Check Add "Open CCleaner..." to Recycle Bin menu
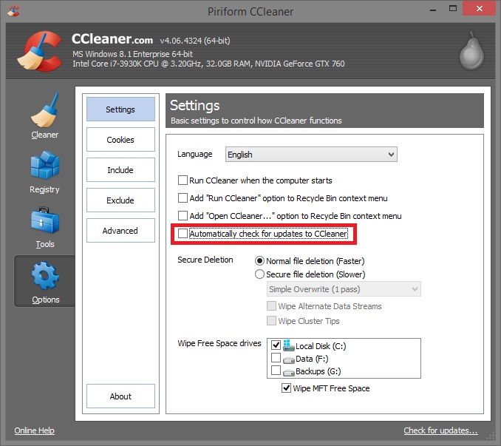 tap(183, 215)
